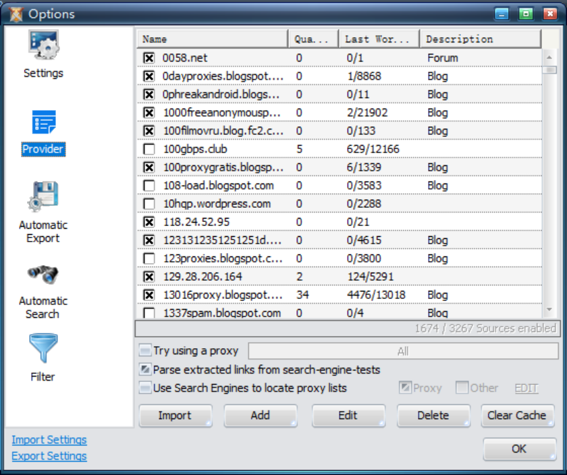Click the 1674 / 3267 Sources enabled status
This screenshot has width=567, height=475.
pyautogui.click(x=485, y=328)
